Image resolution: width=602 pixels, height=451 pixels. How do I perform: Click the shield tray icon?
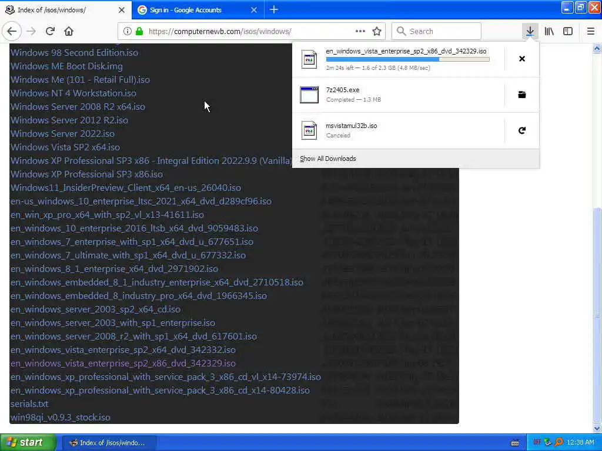point(548,443)
